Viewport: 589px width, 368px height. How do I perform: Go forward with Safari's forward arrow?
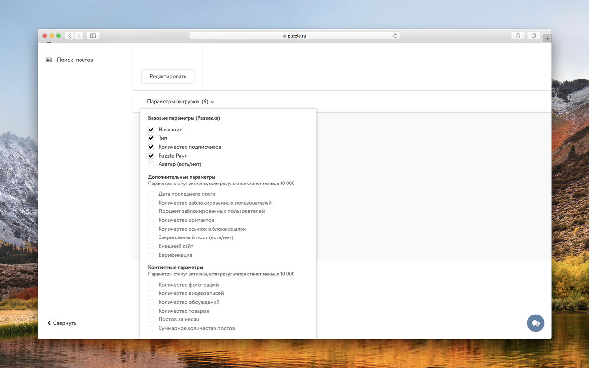(79, 36)
